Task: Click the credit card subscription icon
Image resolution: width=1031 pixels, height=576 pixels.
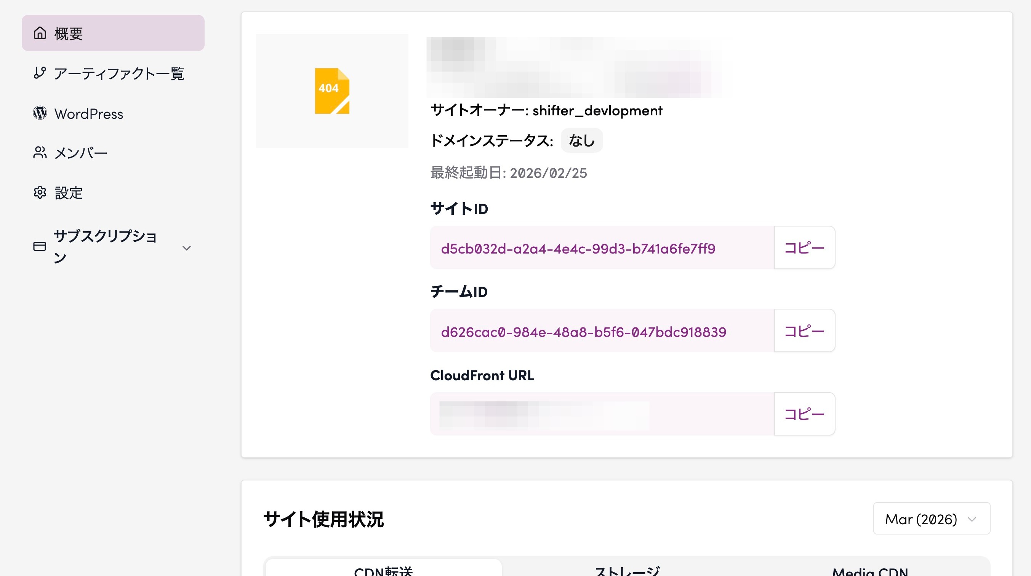Action: point(40,246)
